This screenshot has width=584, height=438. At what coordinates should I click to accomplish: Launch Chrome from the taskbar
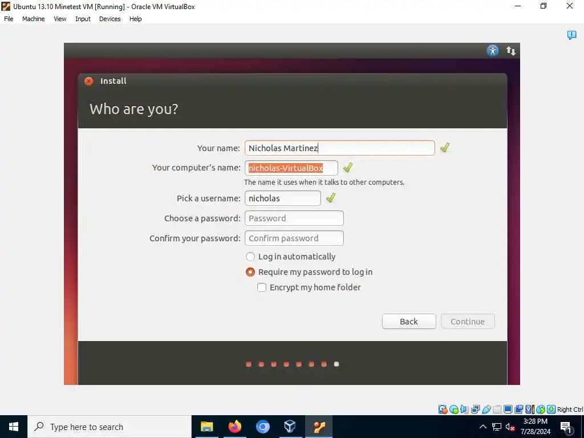(262, 427)
